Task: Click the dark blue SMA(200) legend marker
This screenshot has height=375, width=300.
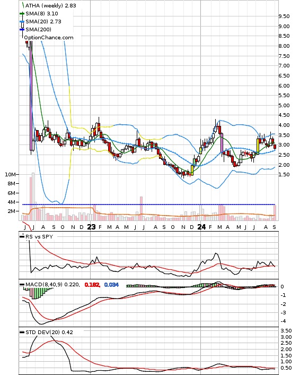Action: tap(22, 29)
